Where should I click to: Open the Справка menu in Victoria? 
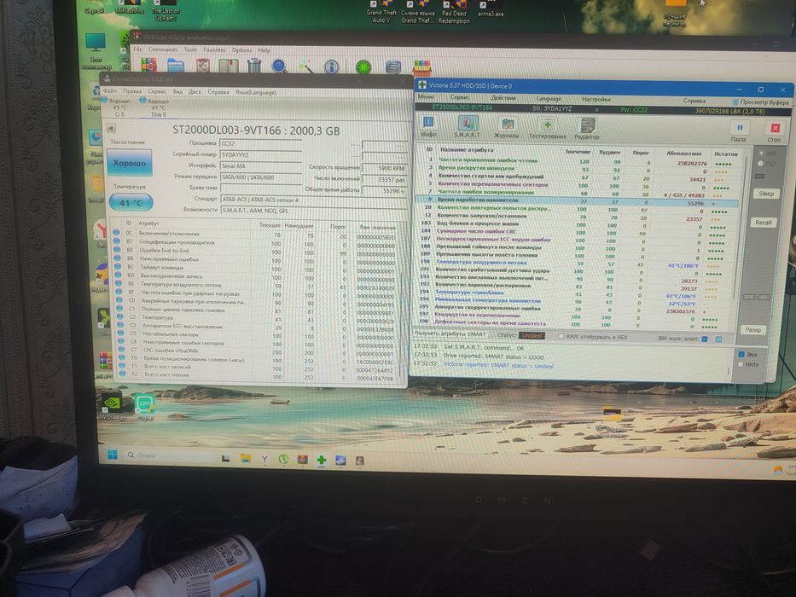(x=694, y=101)
